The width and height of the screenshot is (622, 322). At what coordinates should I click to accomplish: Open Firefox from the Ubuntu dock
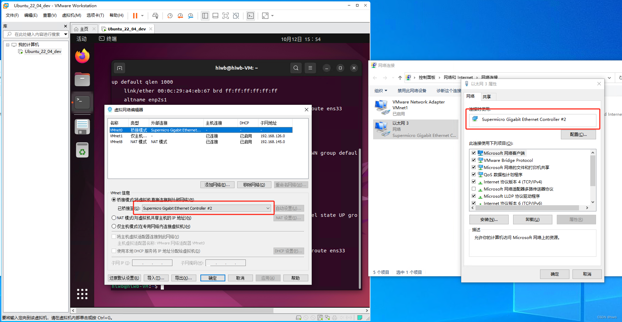82,56
